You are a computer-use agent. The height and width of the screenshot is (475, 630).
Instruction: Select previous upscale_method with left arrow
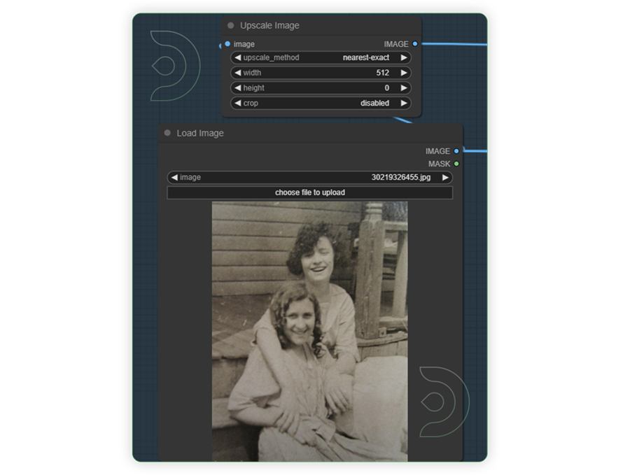click(x=237, y=57)
